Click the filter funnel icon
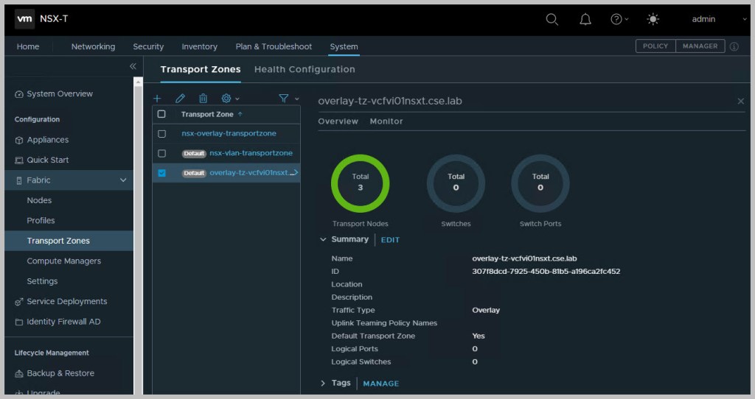The height and width of the screenshot is (399, 755). pos(283,99)
